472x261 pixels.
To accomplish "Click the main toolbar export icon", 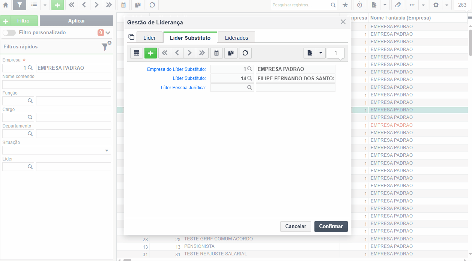I will coord(374,5).
